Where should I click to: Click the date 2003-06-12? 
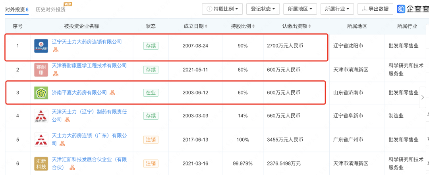pos(195,93)
